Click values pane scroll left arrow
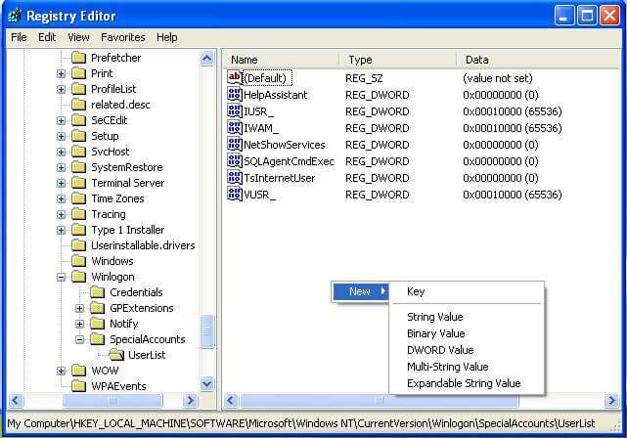The image size is (627, 438). click(231, 401)
